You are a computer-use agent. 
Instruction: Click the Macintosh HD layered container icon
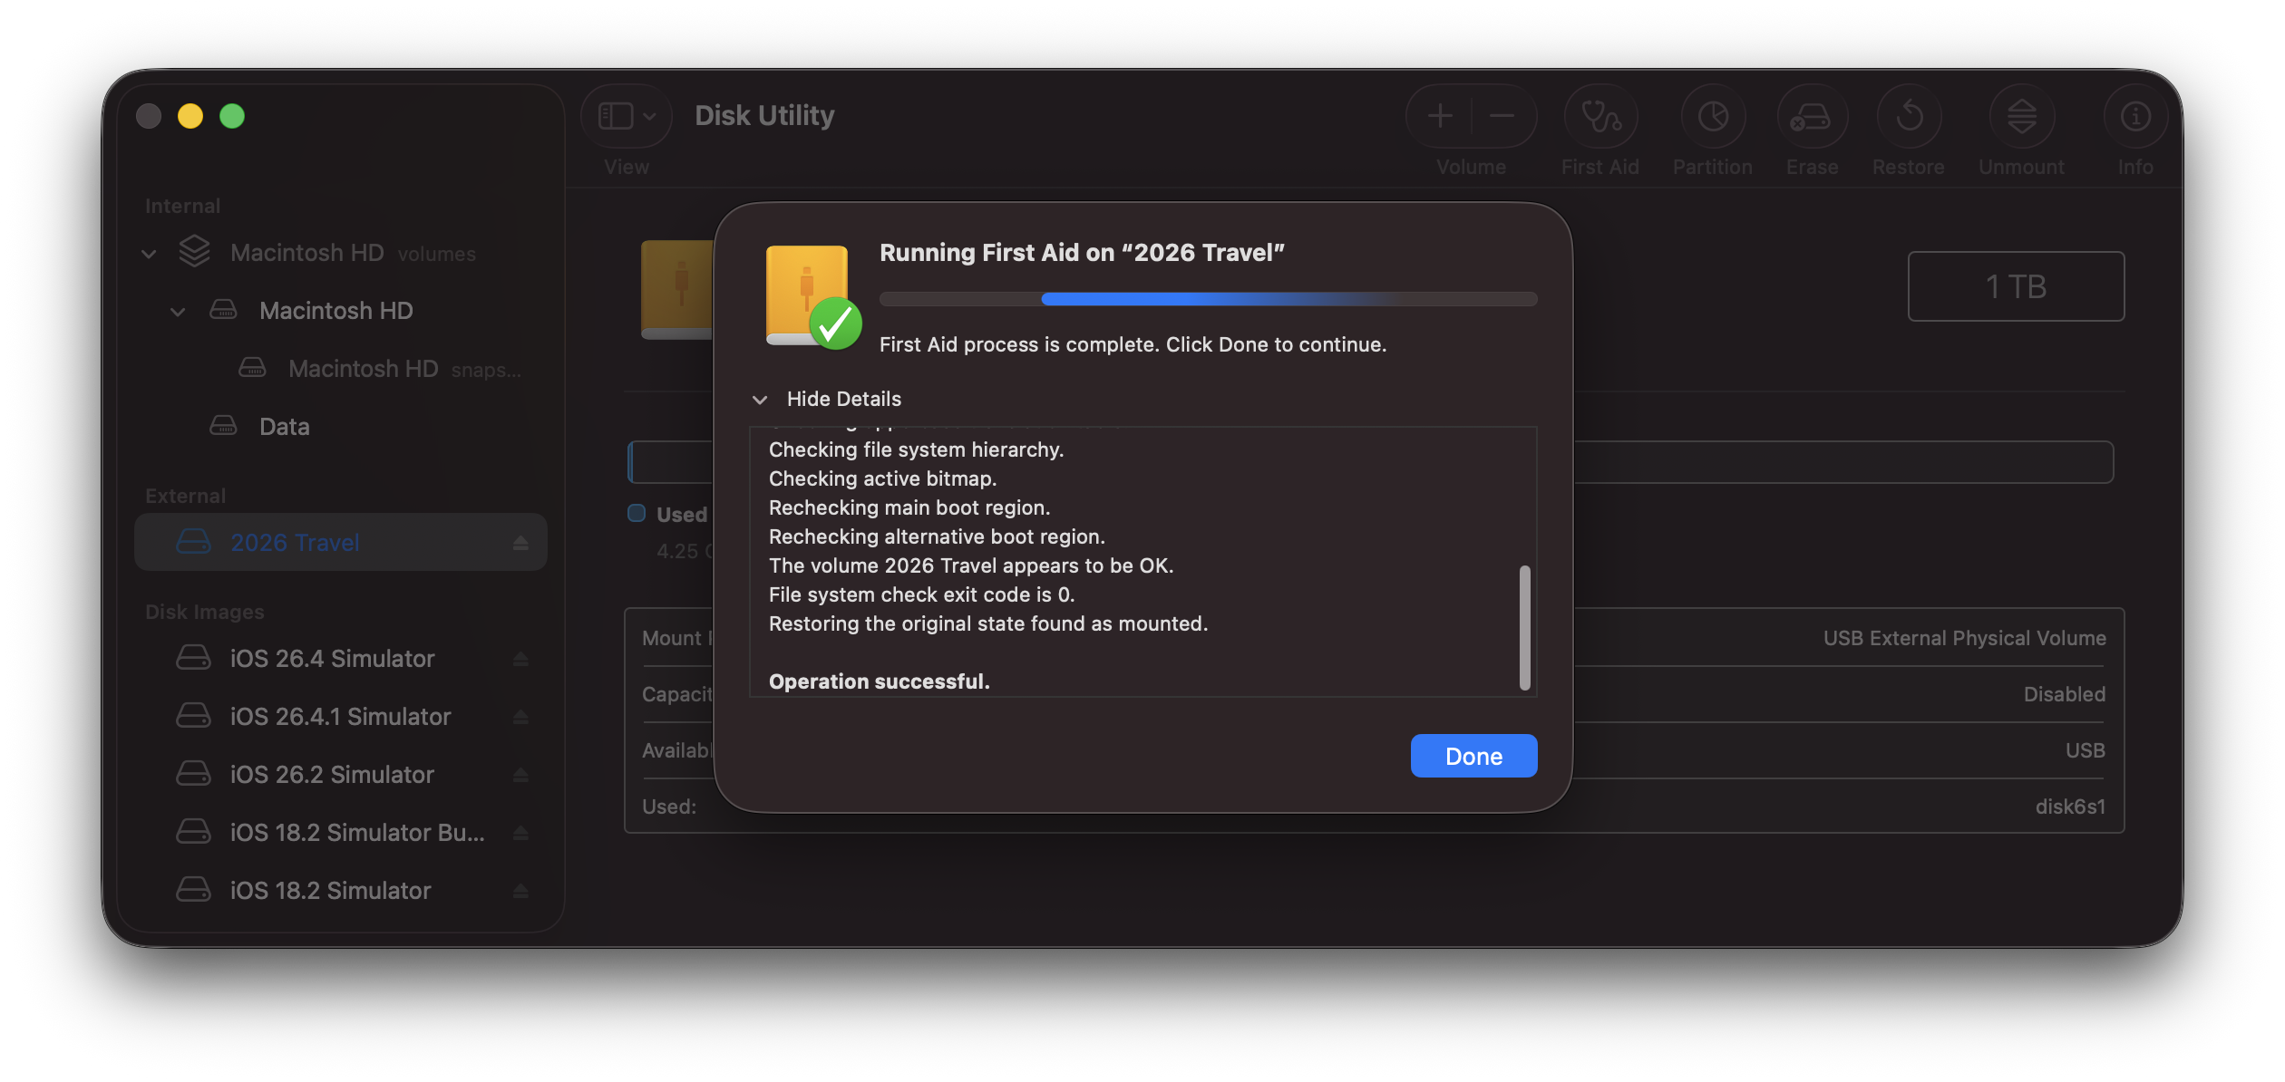point(194,252)
